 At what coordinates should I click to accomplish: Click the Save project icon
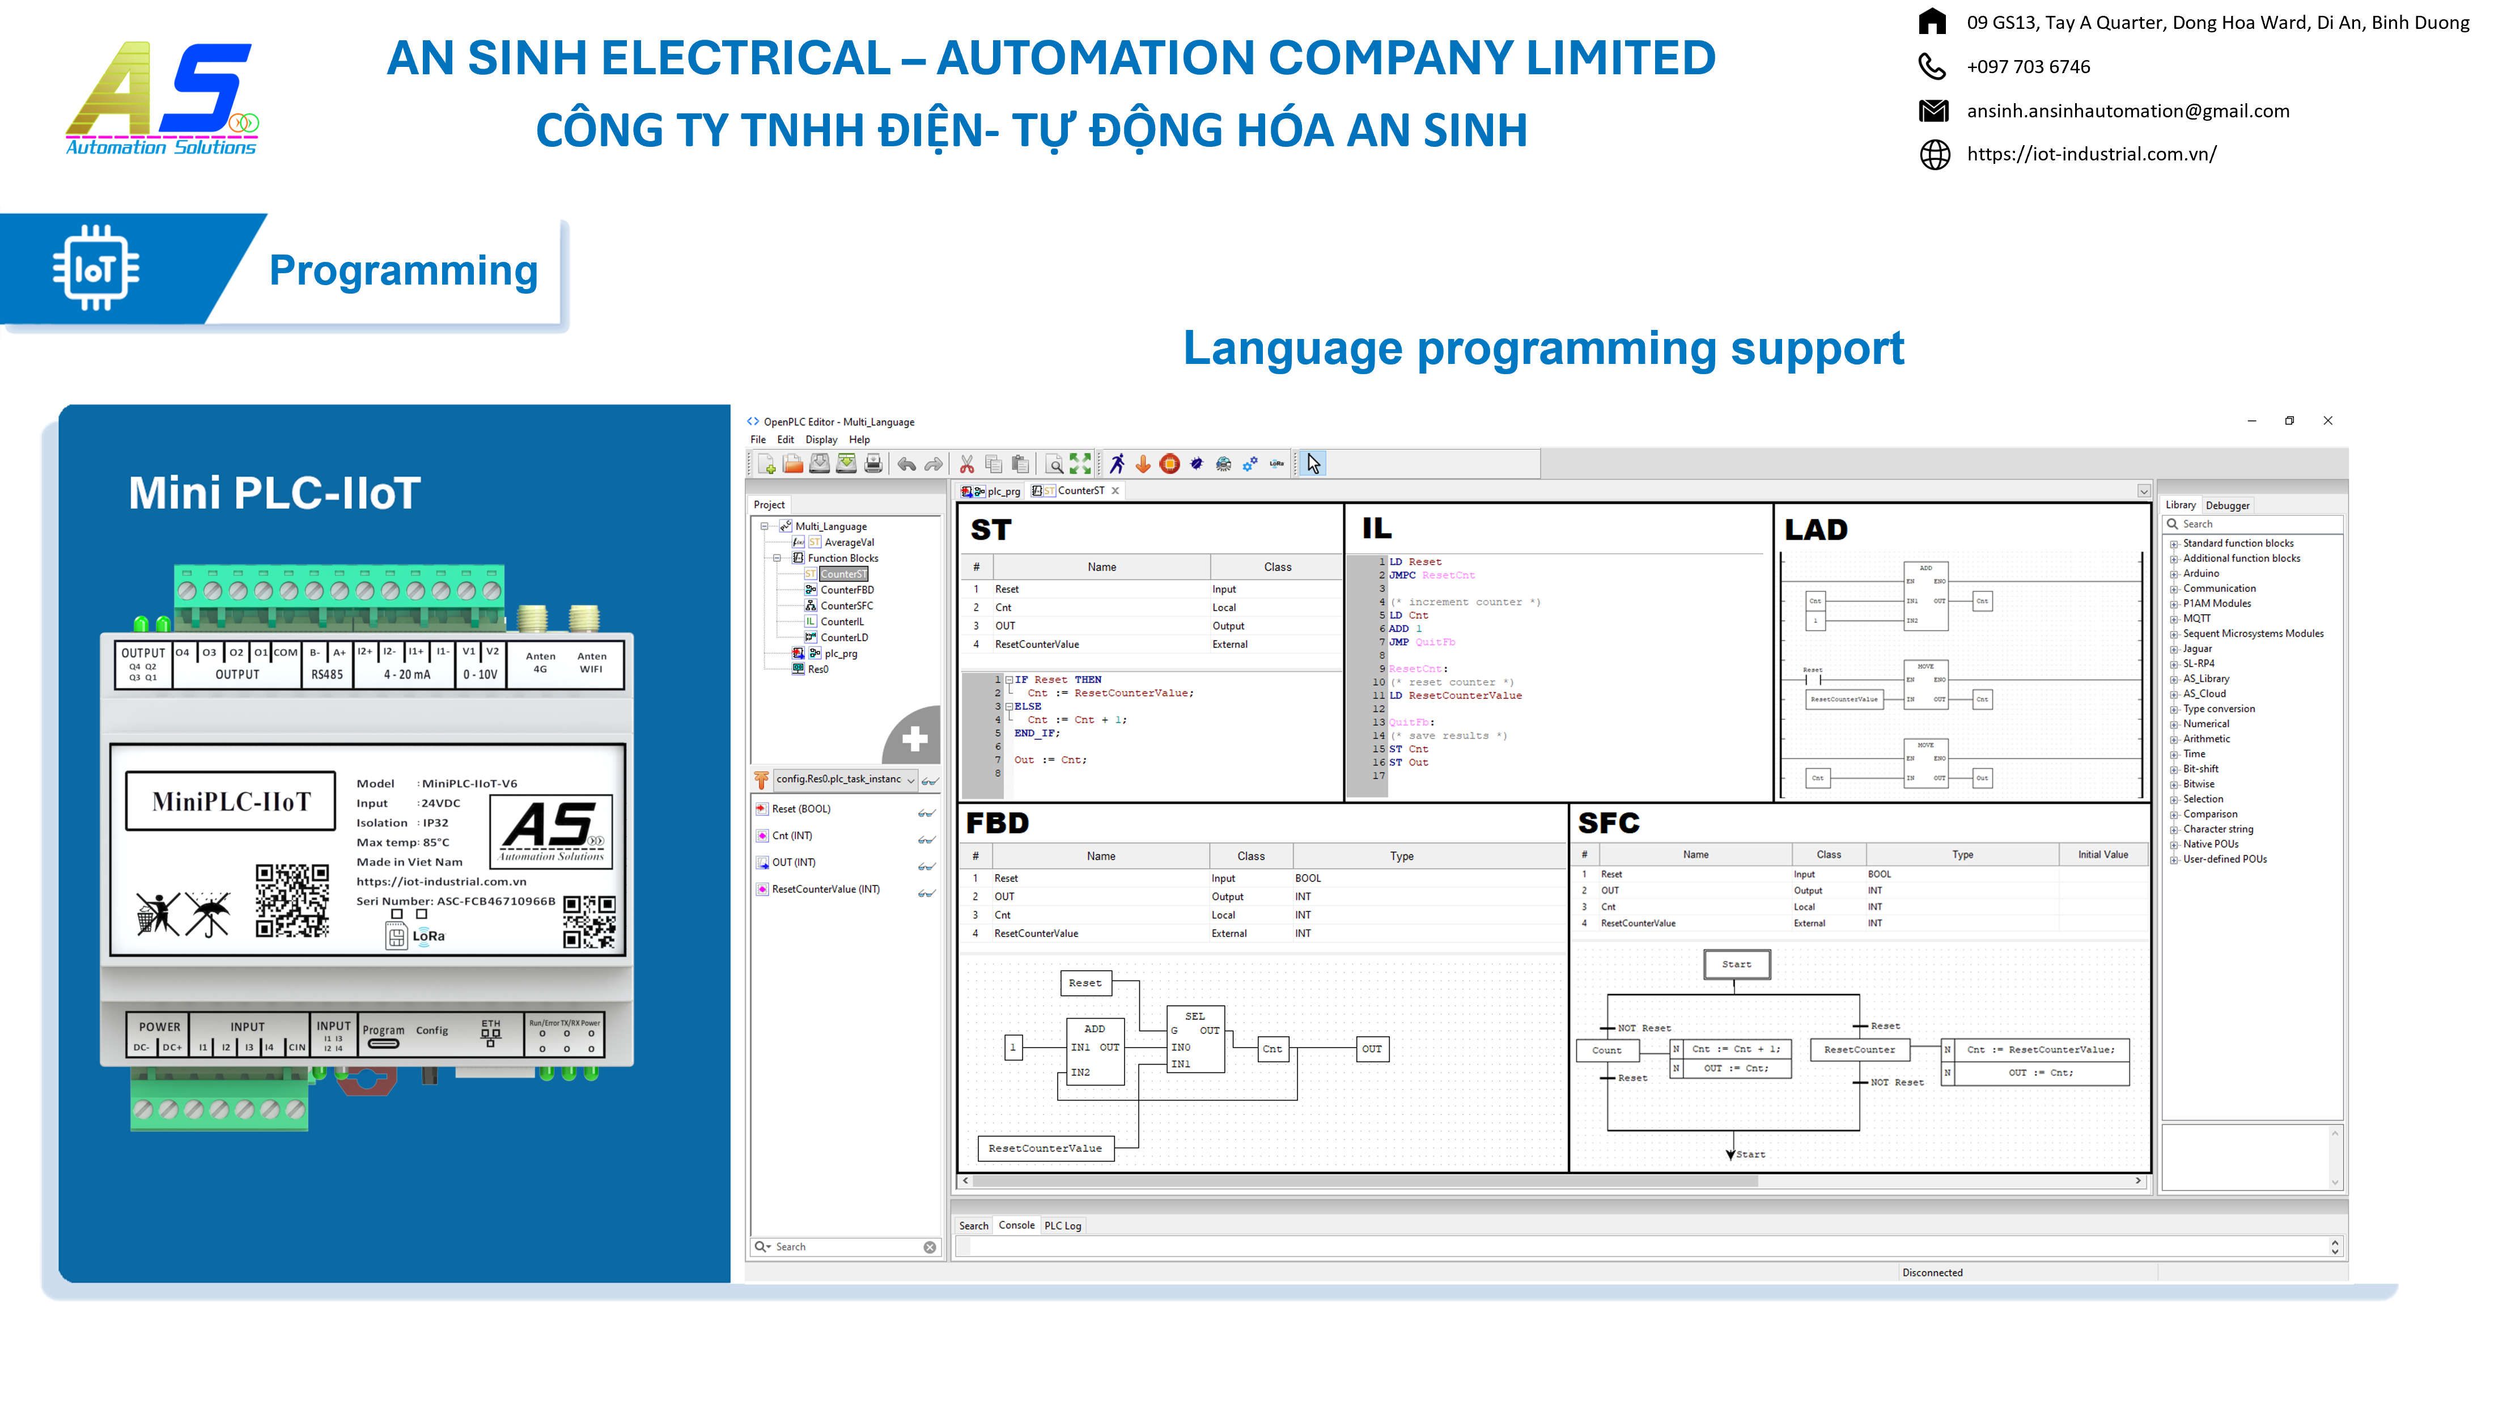pyautogui.click(x=819, y=464)
